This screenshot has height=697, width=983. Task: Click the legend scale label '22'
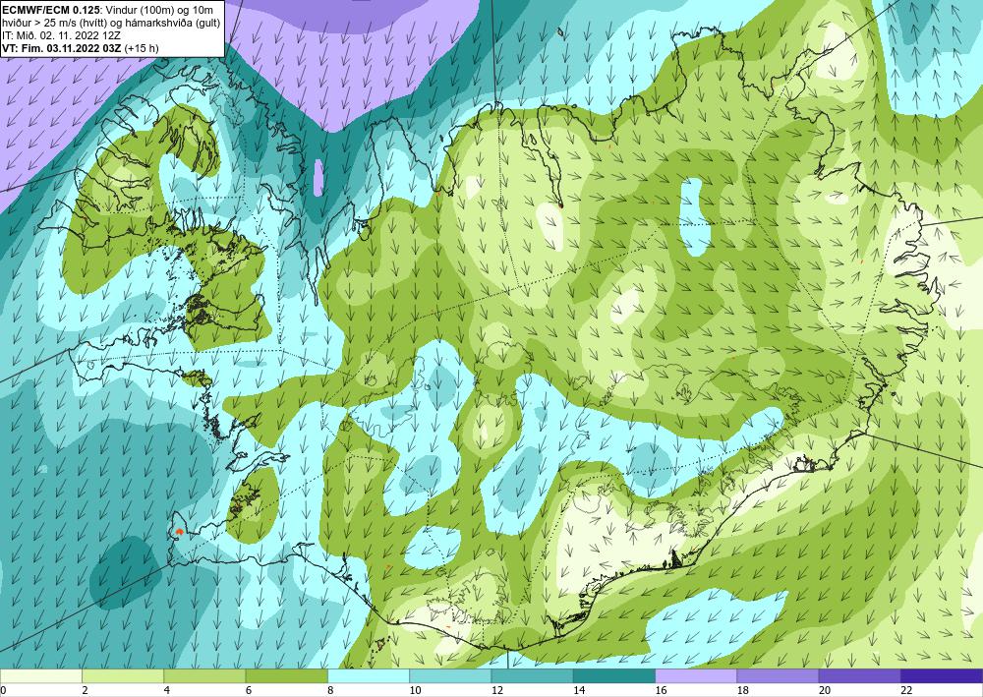pyautogui.click(x=907, y=691)
